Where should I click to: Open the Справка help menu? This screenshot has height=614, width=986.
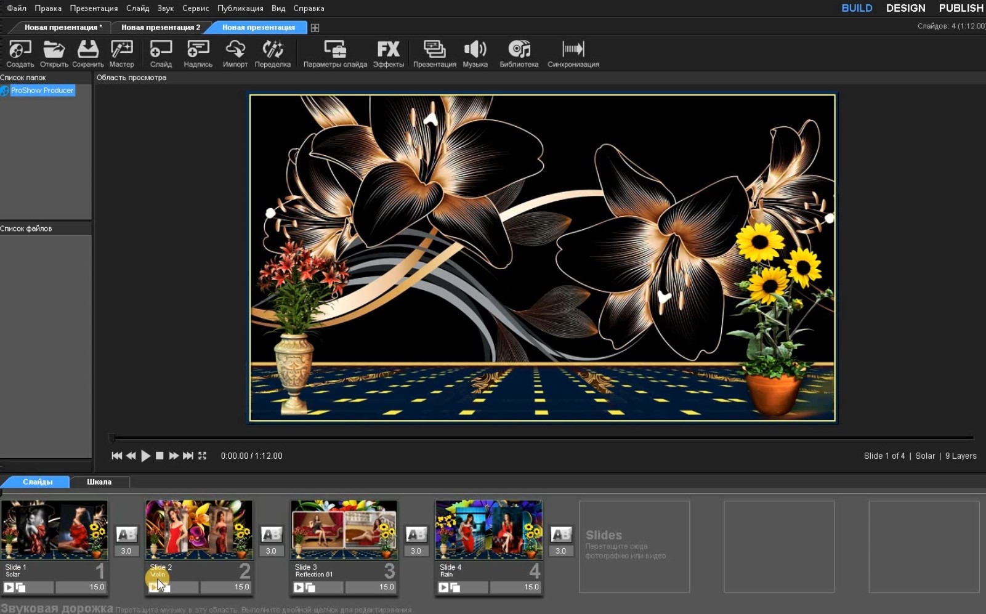pyautogui.click(x=309, y=8)
